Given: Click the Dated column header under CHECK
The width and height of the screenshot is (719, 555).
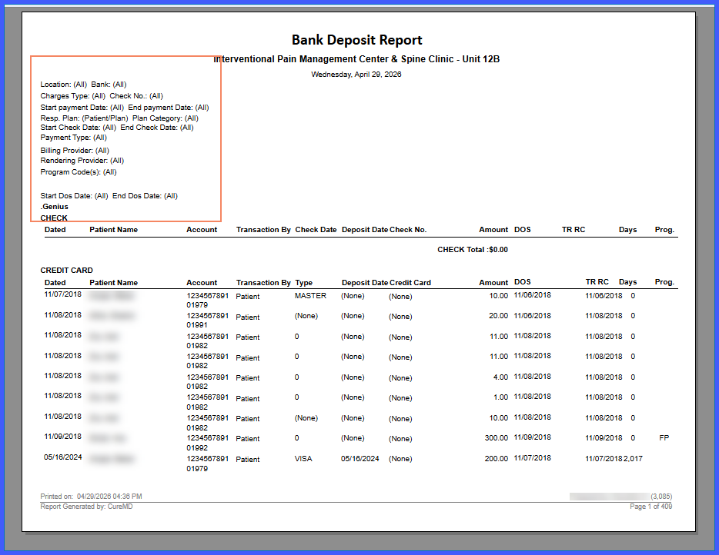Looking at the screenshot, I should point(55,229).
